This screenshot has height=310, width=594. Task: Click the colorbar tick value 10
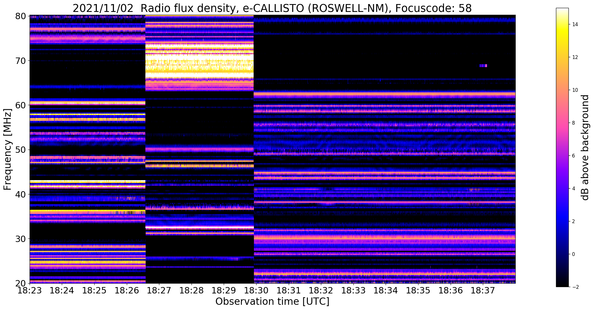pyautogui.click(x=575, y=90)
